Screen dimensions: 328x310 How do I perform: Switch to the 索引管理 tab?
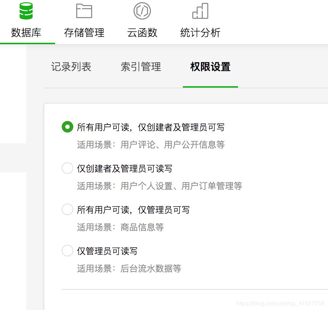[x=141, y=67]
